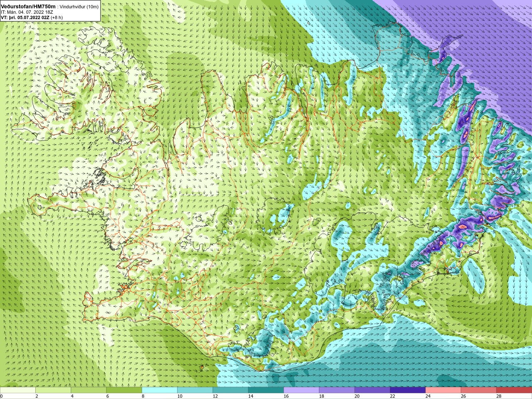Pick the green 4–6 legend color
Viewport: 532px width, 399px height.
(89, 390)
